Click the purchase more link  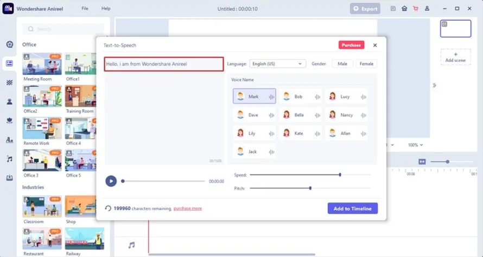pyautogui.click(x=188, y=208)
